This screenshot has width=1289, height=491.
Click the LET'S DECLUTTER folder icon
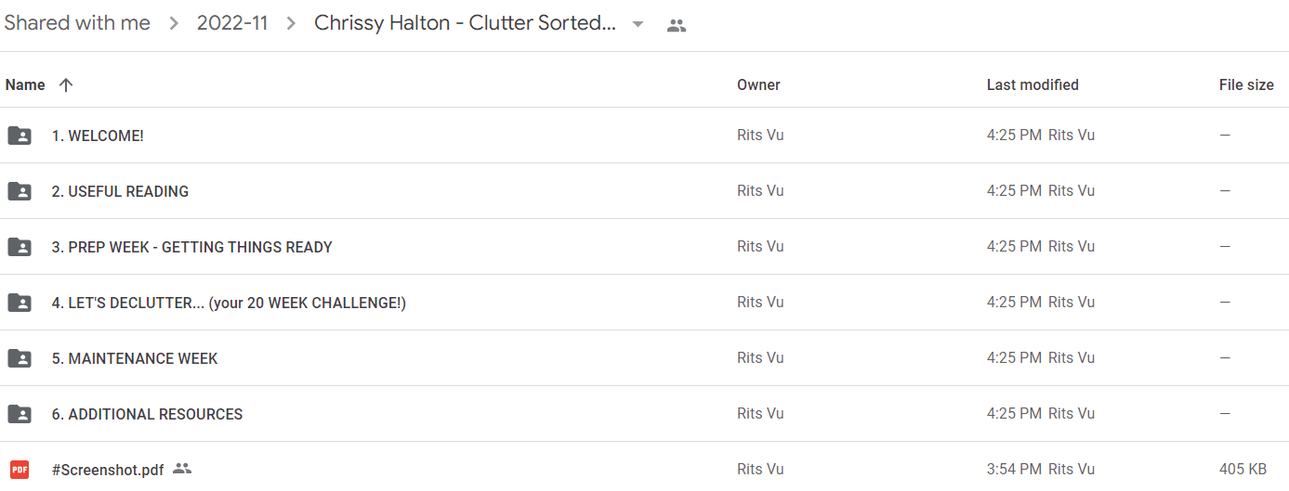tap(20, 303)
